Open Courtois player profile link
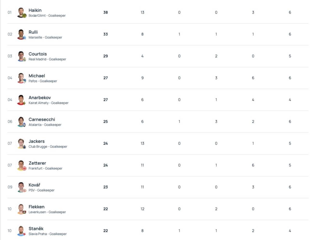312x240 pixels. click(37, 54)
